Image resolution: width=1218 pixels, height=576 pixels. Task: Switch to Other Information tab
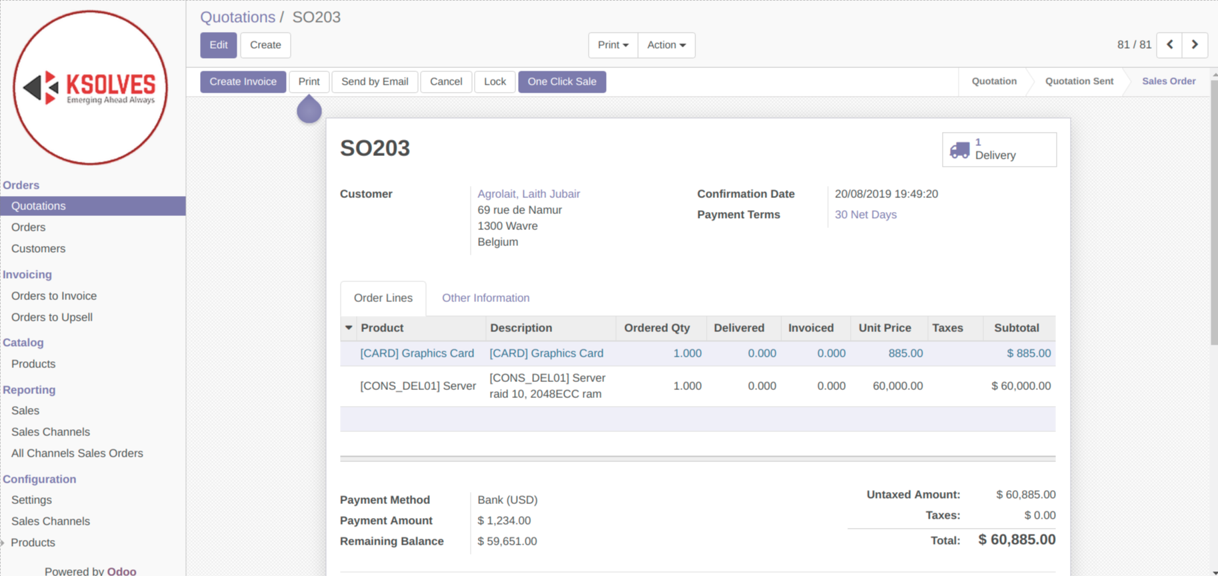(x=485, y=298)
